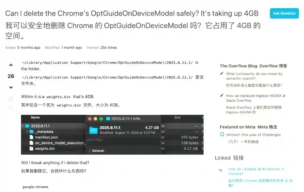Click the Meta speech bubble icon

[x=222, y=135]
